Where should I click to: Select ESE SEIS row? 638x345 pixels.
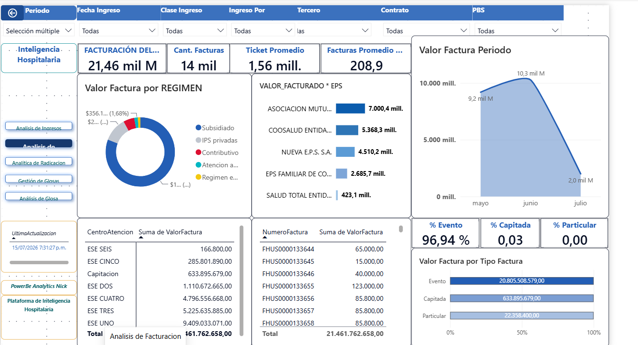pos(160,249)
